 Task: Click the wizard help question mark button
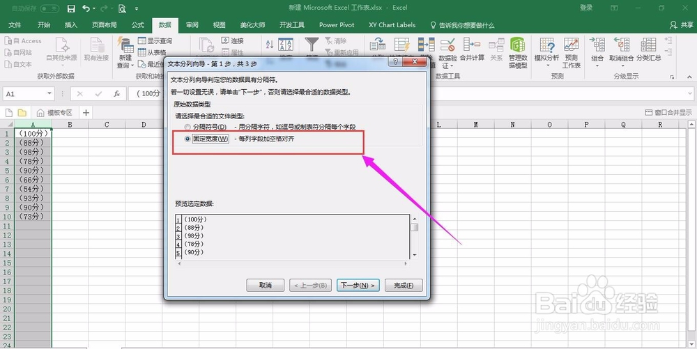pyautogui.click(x=396, y=62)
